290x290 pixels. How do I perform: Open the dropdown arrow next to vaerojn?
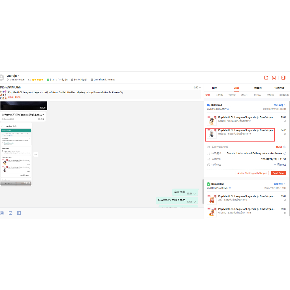tap(19, 76)
